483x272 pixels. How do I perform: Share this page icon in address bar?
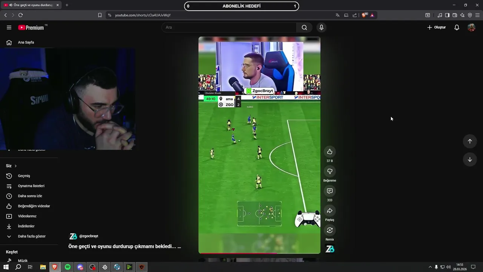[x=355, y=15]
